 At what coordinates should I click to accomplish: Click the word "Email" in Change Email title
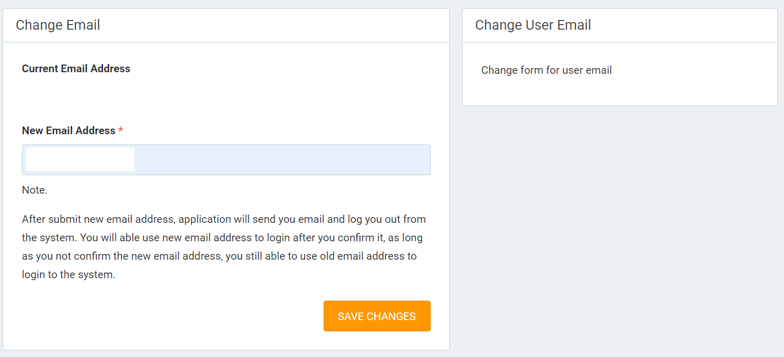point(83,25)
